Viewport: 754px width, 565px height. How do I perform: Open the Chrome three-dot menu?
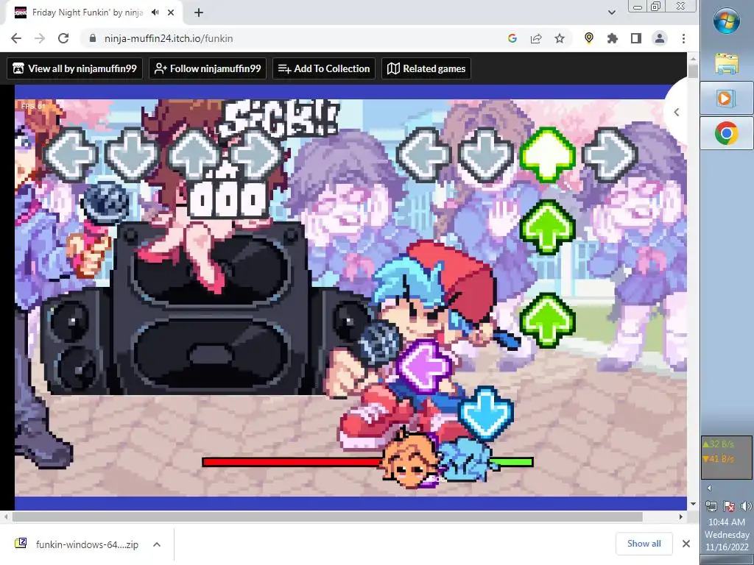pyautogui.click(x=683, y=38)
